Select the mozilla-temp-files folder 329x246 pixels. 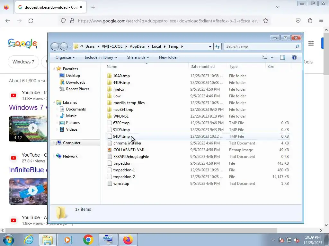click(129, 103)
